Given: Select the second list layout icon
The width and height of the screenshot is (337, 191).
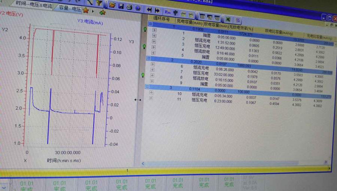Looking at the screenshot, I should point(210,17).
